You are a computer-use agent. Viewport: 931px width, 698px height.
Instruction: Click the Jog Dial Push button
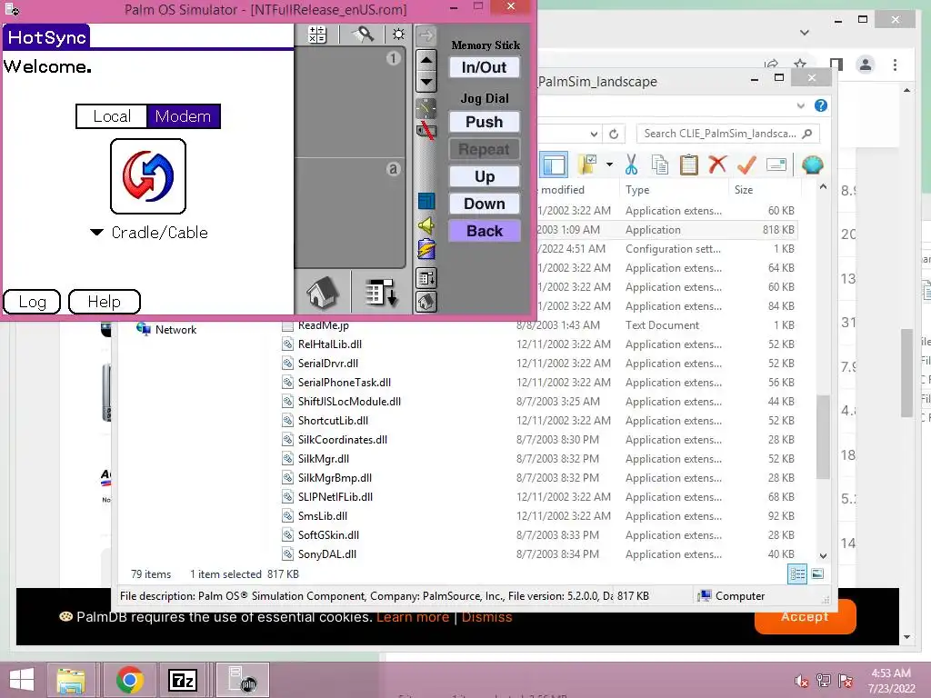coord(484,122)
